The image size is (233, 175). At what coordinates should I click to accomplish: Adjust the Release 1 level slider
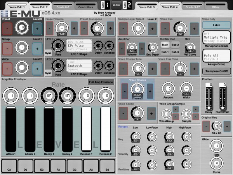tap(86, 129)
